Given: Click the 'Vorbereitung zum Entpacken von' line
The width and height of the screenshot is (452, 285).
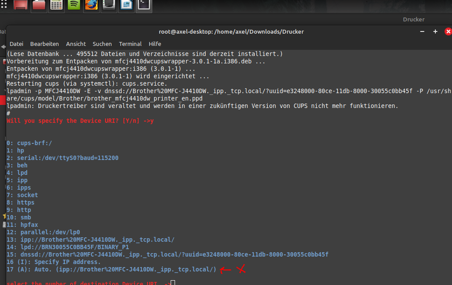Looking at the screenshot, I should [136, 61].
